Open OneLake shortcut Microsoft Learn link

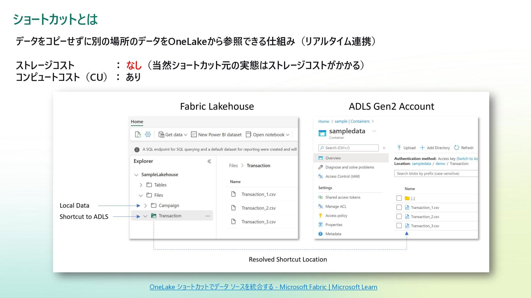tap(263, 287)
